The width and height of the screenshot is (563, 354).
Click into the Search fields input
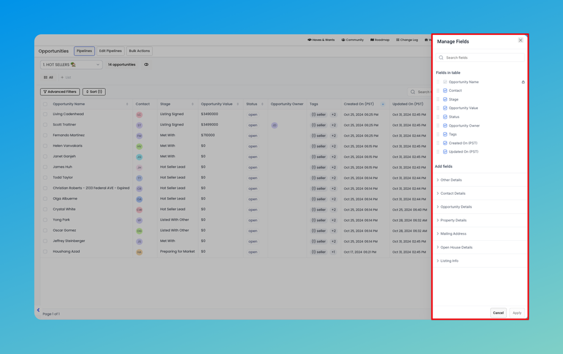pos(483,58)
